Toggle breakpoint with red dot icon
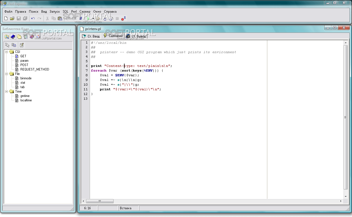The image size is (352, 217). 123,18
